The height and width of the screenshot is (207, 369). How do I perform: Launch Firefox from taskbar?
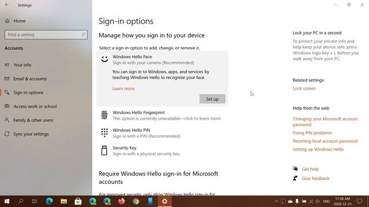pos(122,201)
